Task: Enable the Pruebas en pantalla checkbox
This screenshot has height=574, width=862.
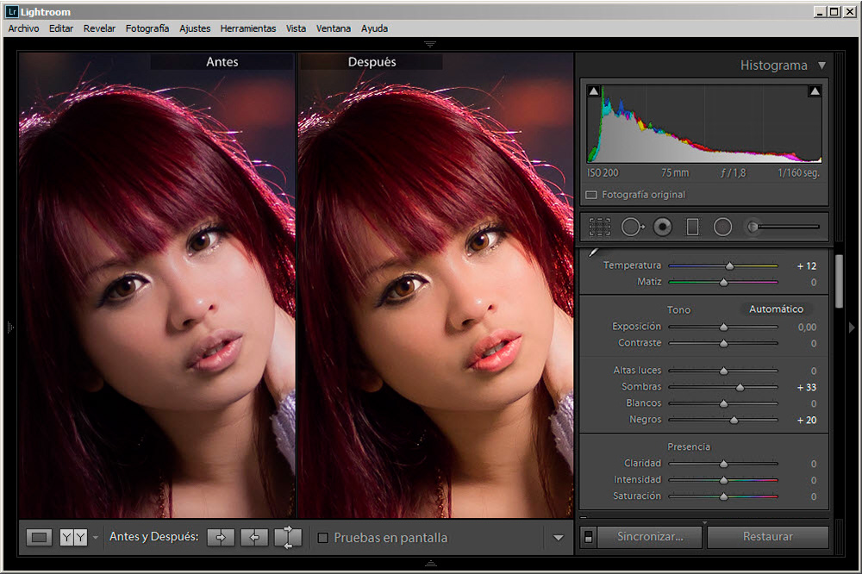Action: point(323,538)
